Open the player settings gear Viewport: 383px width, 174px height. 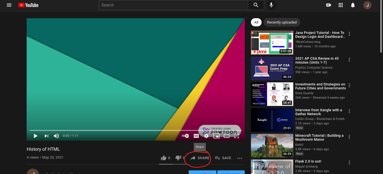click(x=206, y=136)
